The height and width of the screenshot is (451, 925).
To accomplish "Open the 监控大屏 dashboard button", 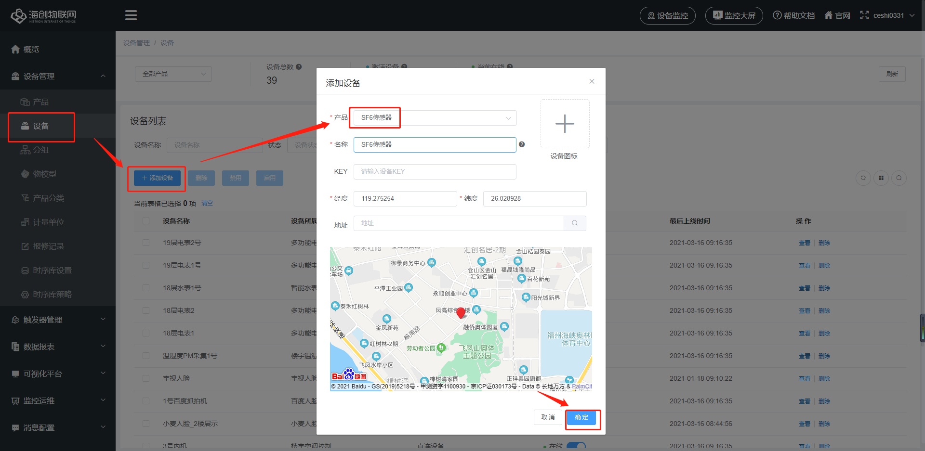I will pyautogui.click(x=734, y=15).
